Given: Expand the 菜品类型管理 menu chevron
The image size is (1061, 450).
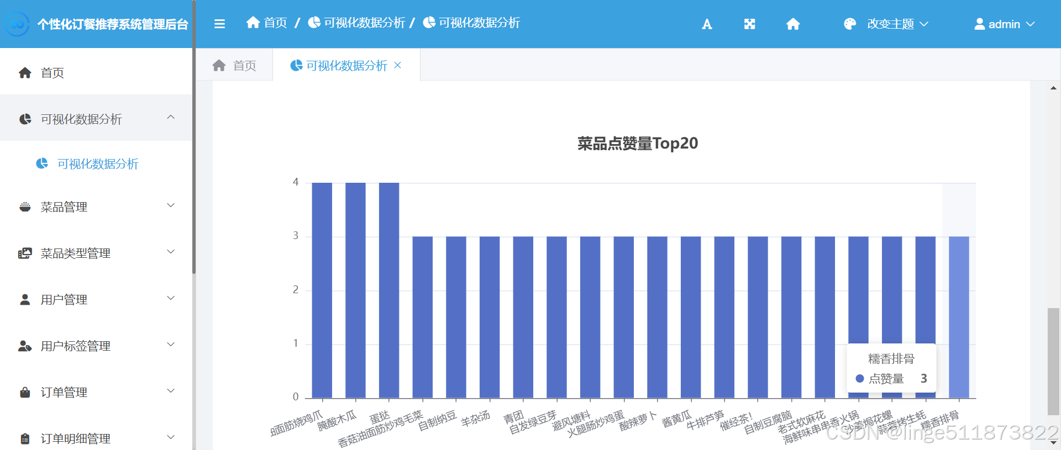Looking at the screenshot, I should point(171,252).
